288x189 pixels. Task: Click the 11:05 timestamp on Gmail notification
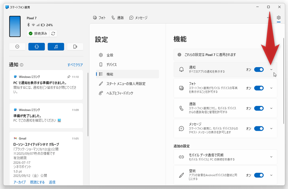[x=75, y=139]
